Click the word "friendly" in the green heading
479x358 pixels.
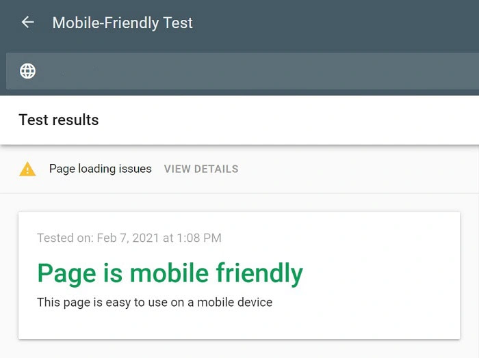[x=259, y=273]
